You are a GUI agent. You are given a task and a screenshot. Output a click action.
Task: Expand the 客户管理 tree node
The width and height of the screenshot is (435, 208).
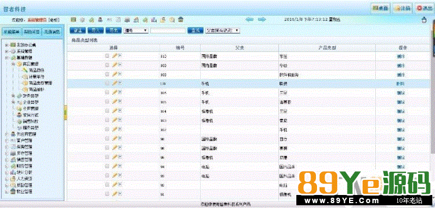coord(7,140)
